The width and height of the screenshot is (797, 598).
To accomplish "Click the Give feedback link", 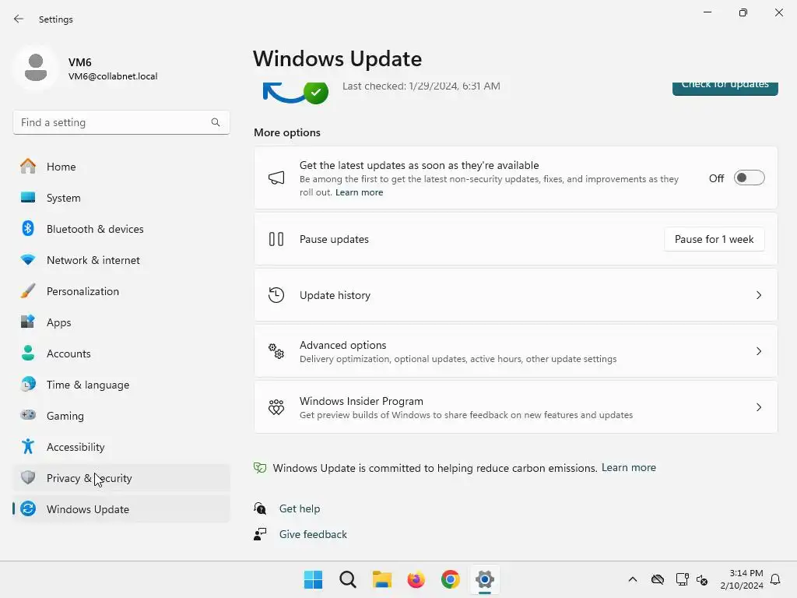I will pos(313,534).
